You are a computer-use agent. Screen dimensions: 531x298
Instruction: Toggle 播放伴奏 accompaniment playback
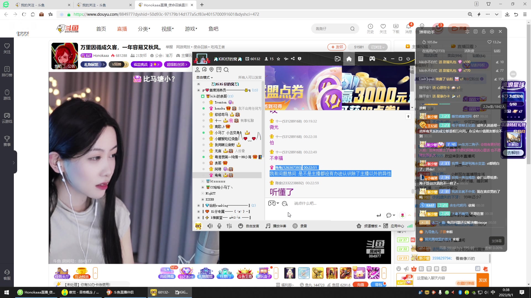pos(276,226)
